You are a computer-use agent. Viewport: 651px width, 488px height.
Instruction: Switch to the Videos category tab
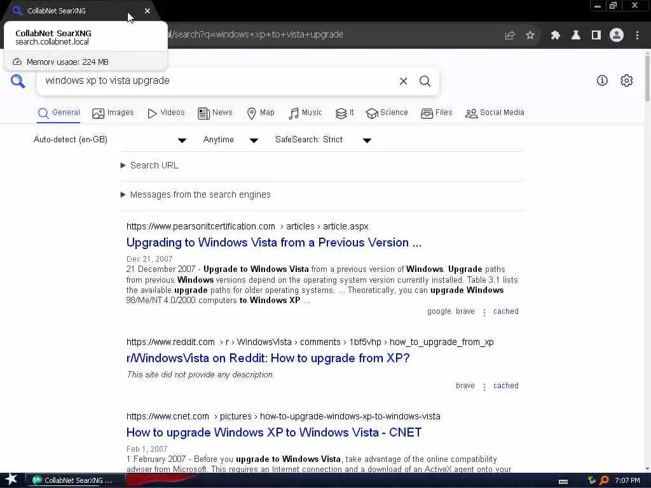[166, 113]
